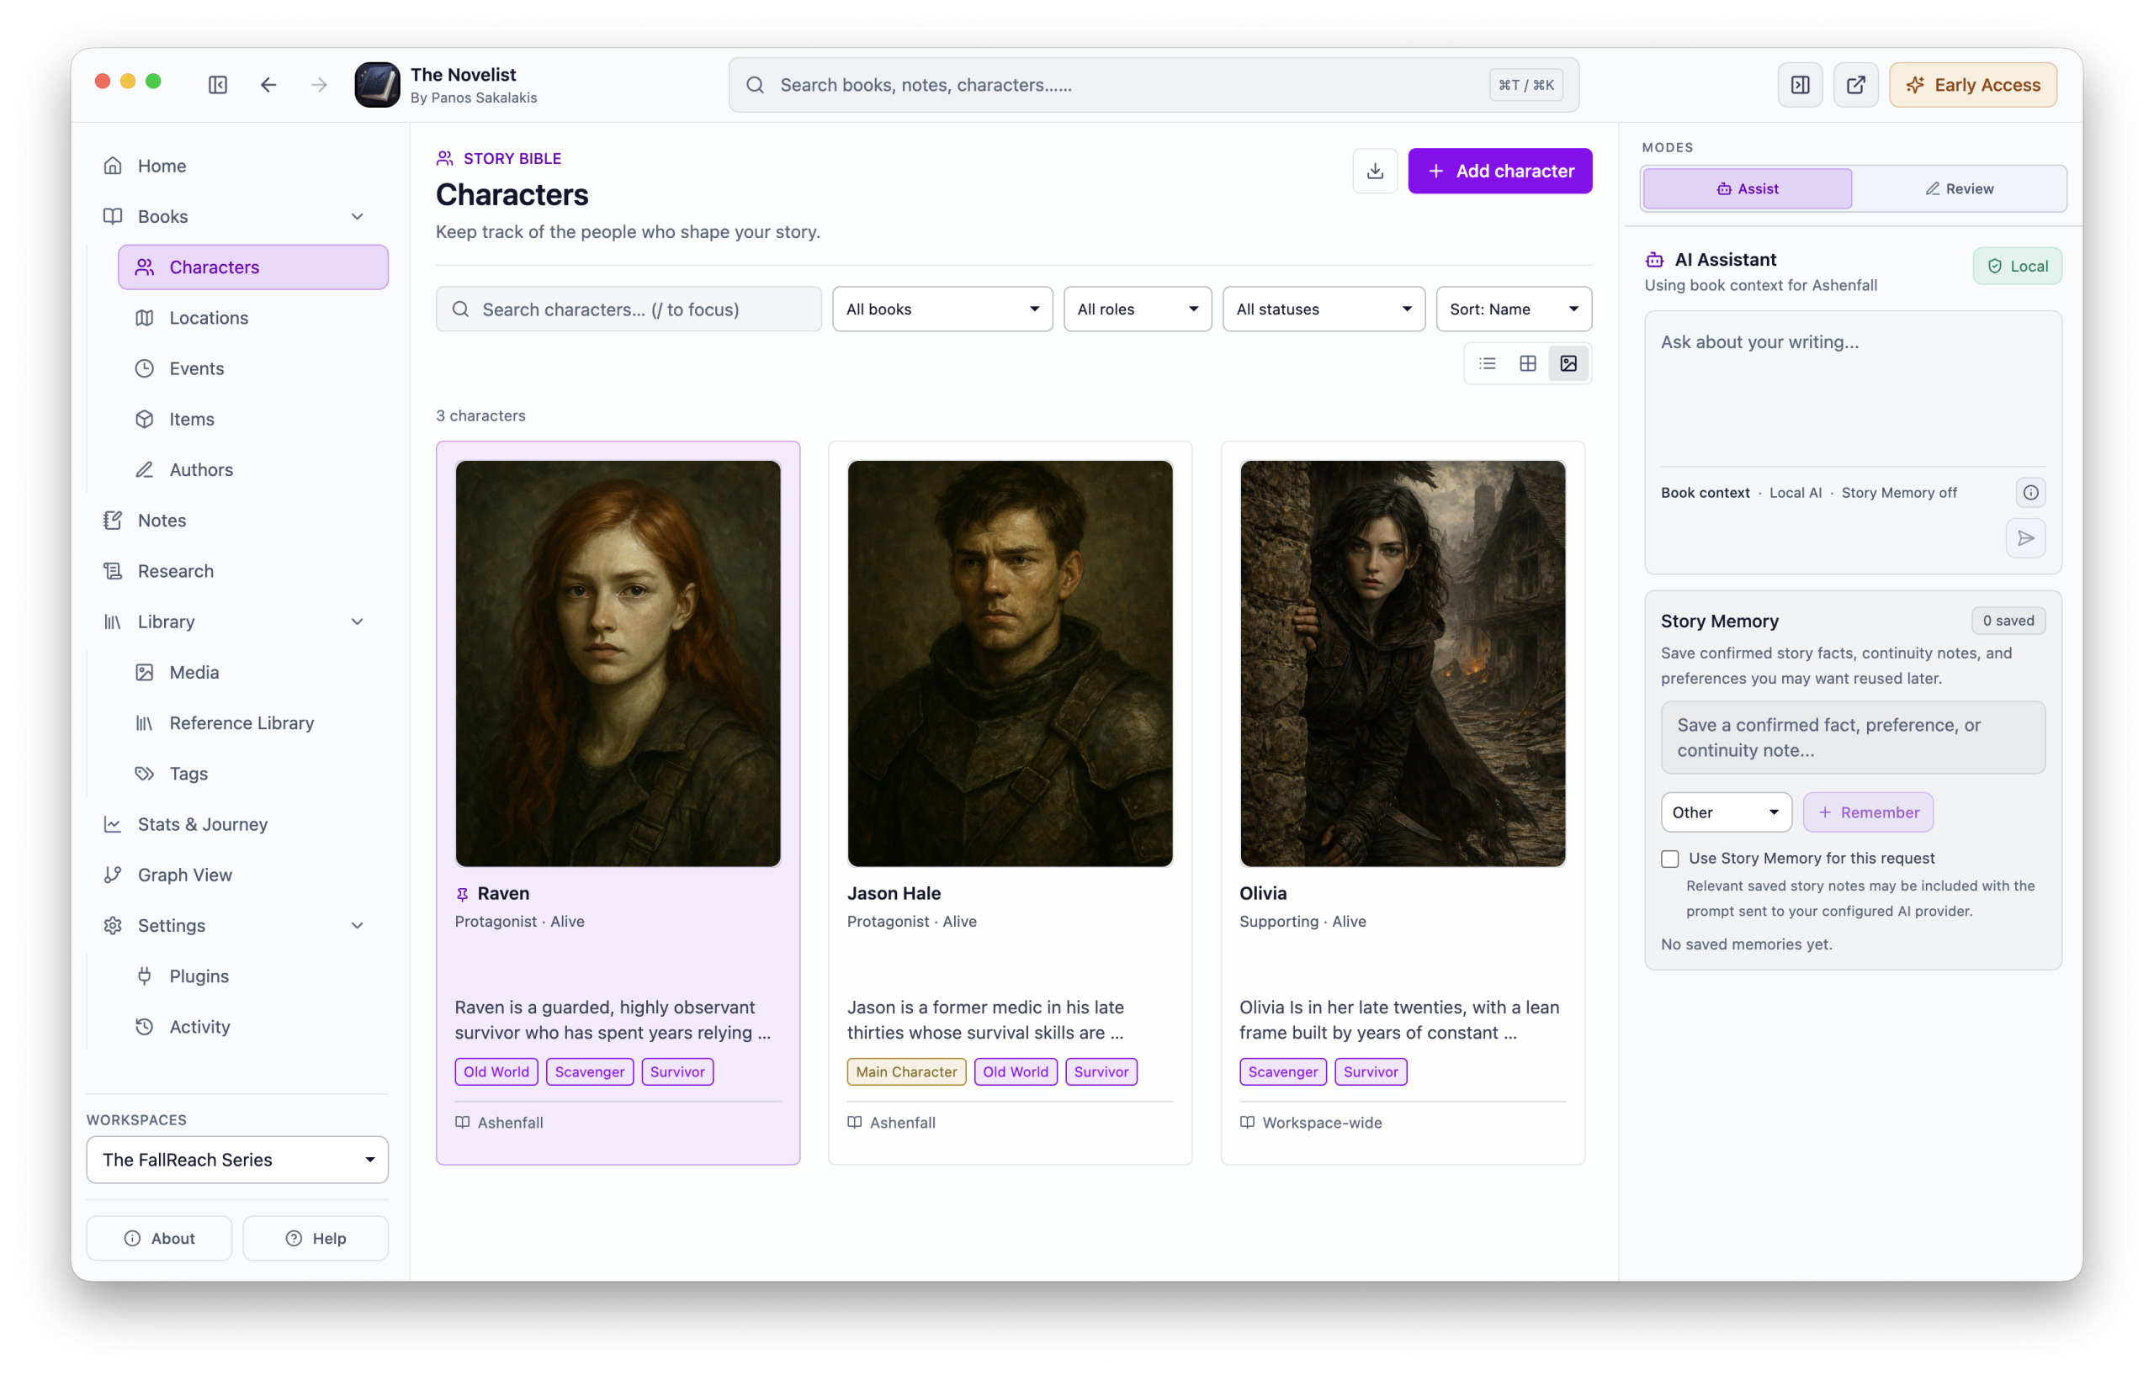
Task: Focus the Search characters field
Action: coord(629,309)
